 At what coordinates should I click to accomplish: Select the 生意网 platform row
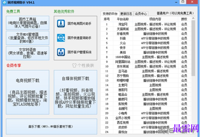146,85
